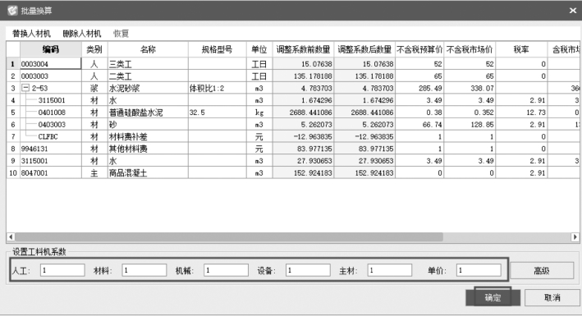Screen dimensions: 582x317
Task: Click name cell 商品混凝土
Action: coord(148,173)
